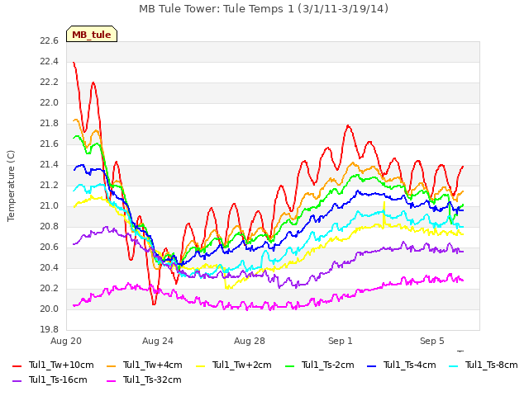Click the Sep 1 x-axis tick label
Image resolution: width=529 pixels, height=396 pixels.
341,341
